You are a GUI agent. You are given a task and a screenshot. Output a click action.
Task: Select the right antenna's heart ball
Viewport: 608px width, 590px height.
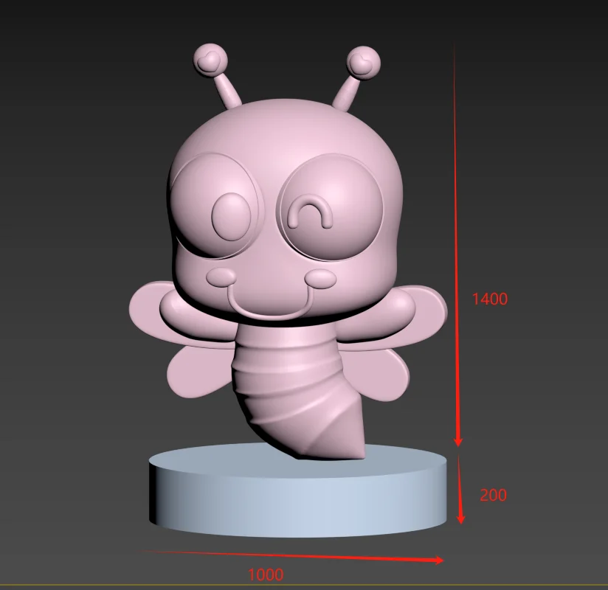[363, 63]
